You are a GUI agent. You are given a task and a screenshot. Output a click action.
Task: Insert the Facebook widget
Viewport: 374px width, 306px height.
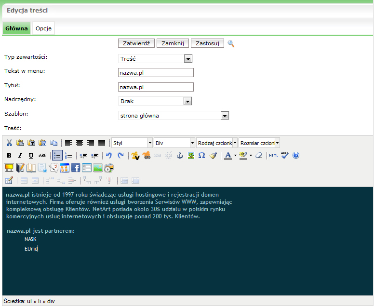(x=76, y=168)
